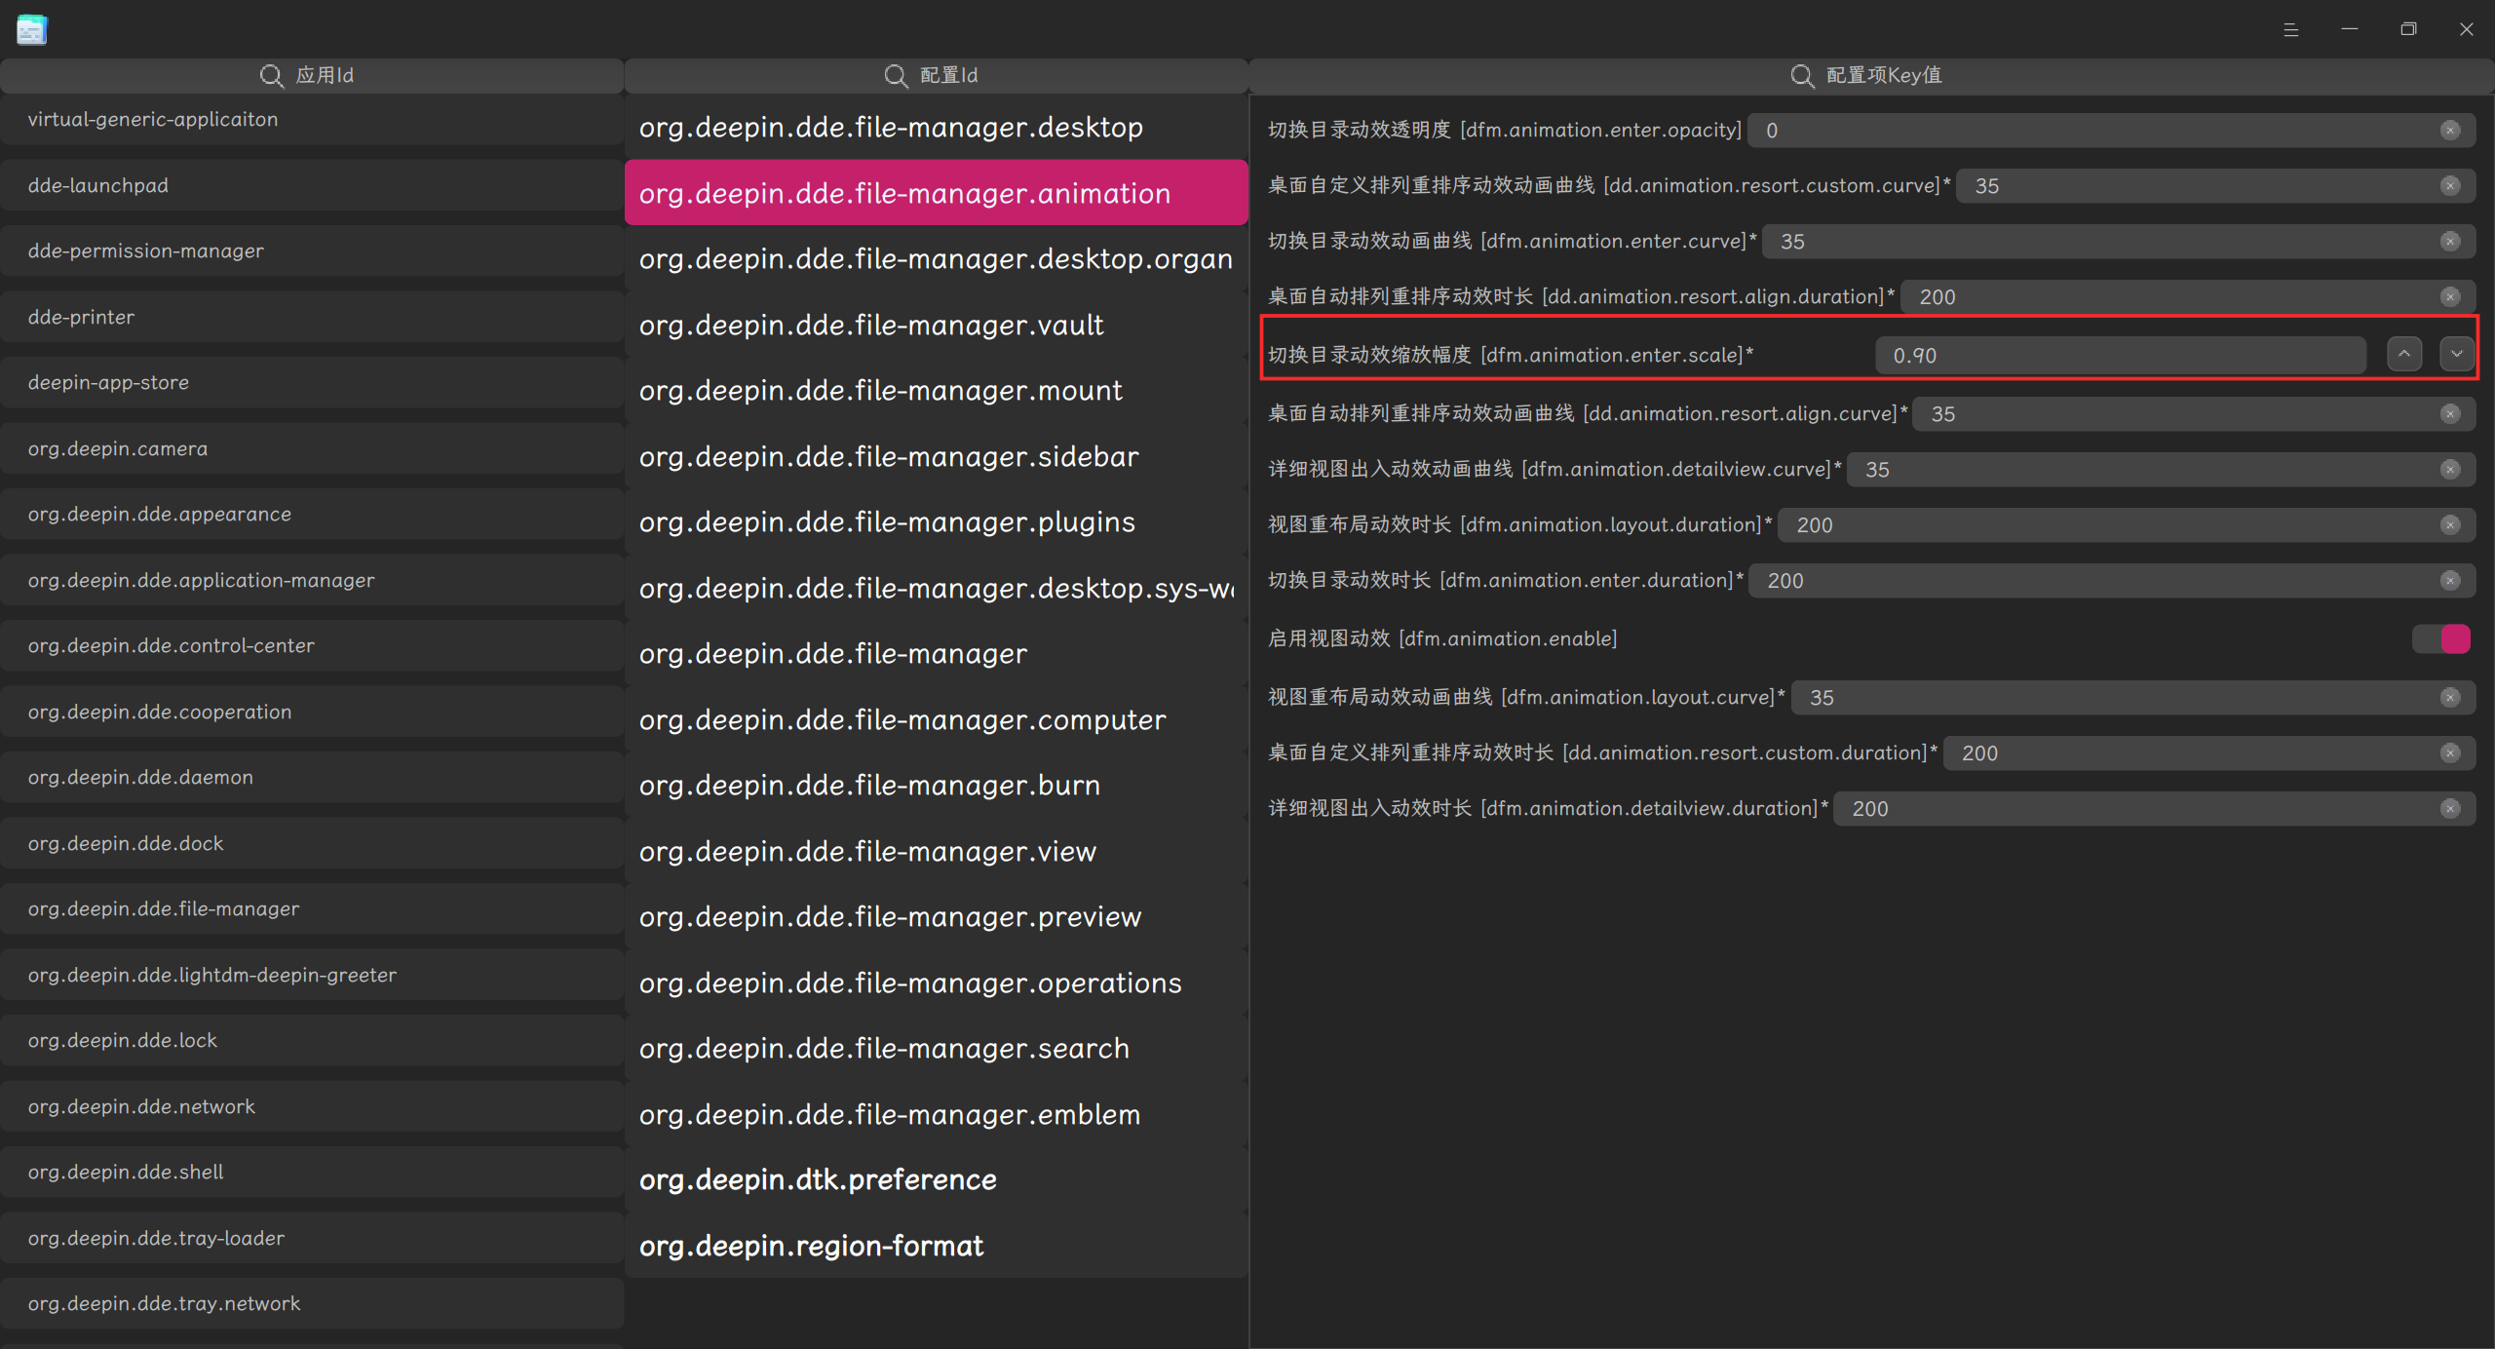The width and height of the screenshot is (2495, 1349).
Task: Click the search icon beside 配置Id
Action: pos(896,75)
